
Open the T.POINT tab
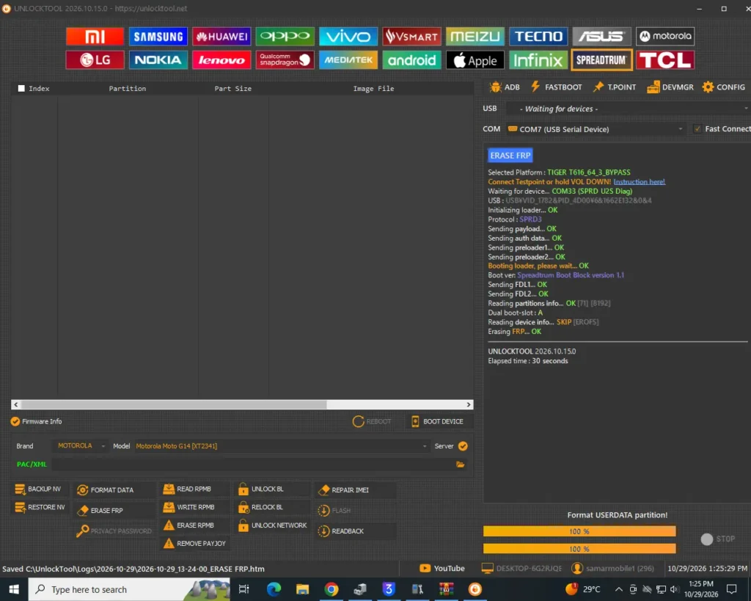click(615, 87)
